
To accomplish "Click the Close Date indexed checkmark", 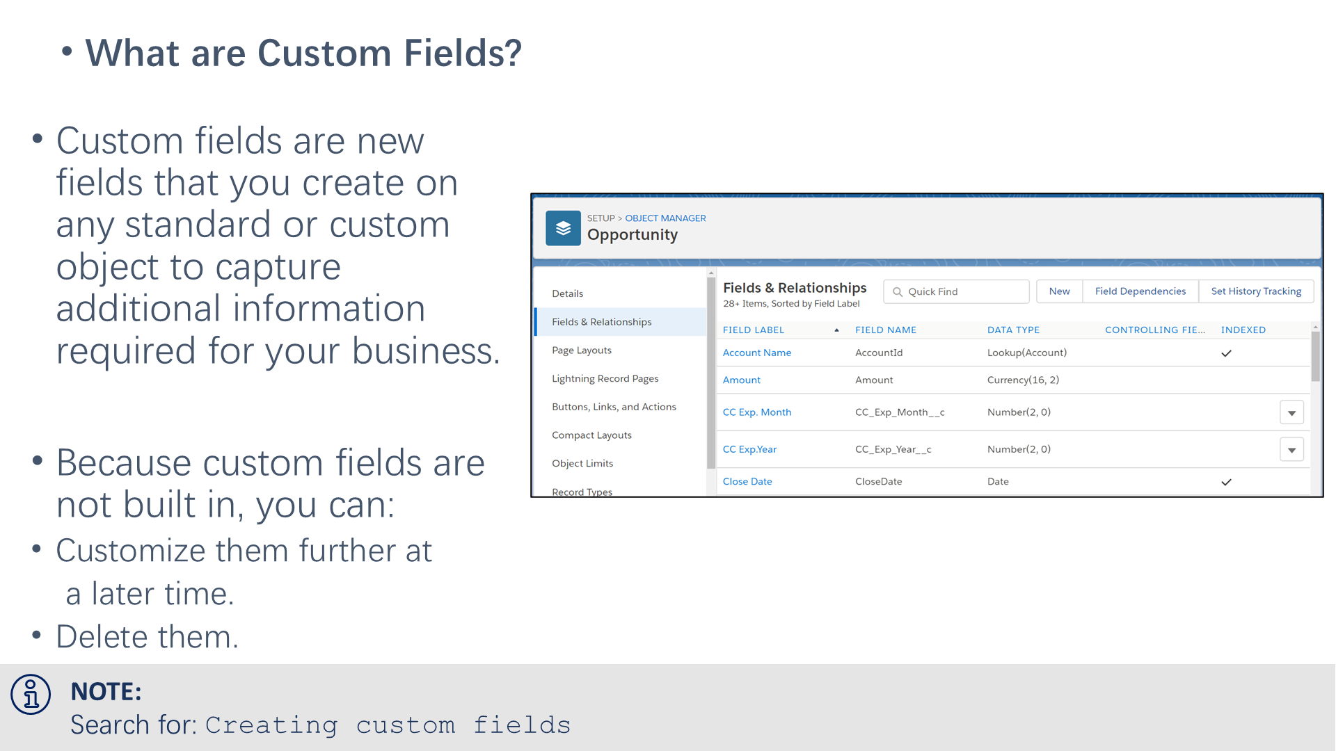I will [x=1226, y=482].
